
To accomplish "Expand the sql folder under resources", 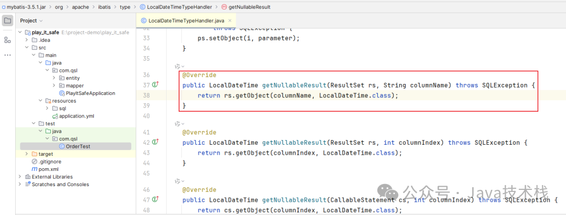I will coord(47,109).
